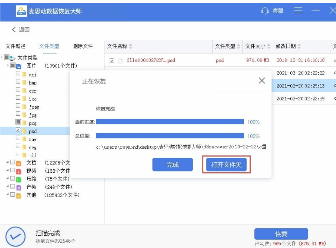Select row dated 2021-03-20 02:22:59
Viewport: 336px width, 248px height.
click(x=304, y=99)
